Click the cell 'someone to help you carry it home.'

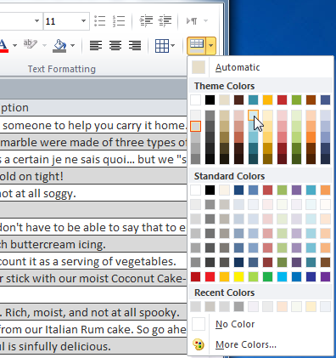pos(93,125)
